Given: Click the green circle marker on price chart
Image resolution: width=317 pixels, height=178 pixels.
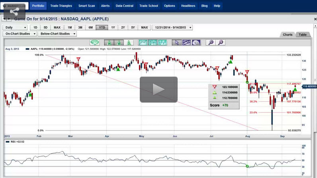Looking at the screenshot, I should coord(247,82).
